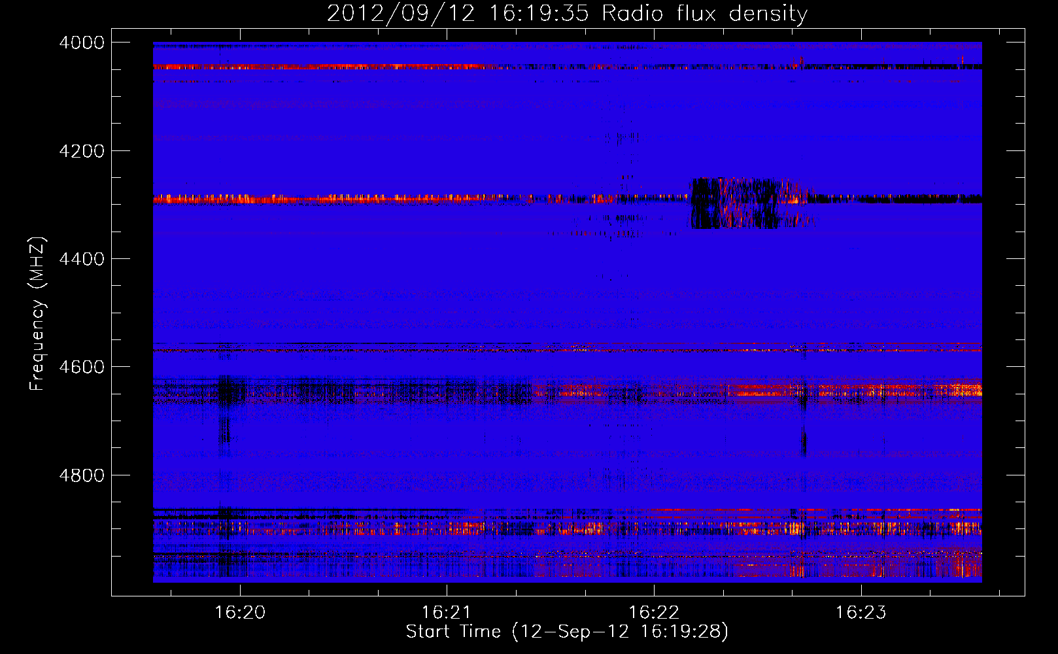
Task: Click the 'Frequency (MHZ)' axis title
Action: pyautogui.click(x=38, y=314)
